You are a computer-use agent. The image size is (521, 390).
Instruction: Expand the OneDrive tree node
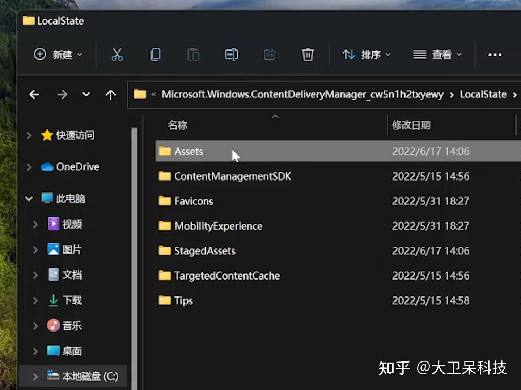[29, 167]
